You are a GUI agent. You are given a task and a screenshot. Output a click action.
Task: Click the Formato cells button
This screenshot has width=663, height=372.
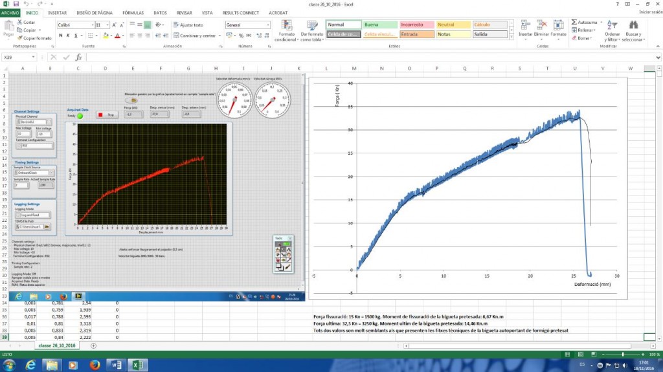(558, 29)
